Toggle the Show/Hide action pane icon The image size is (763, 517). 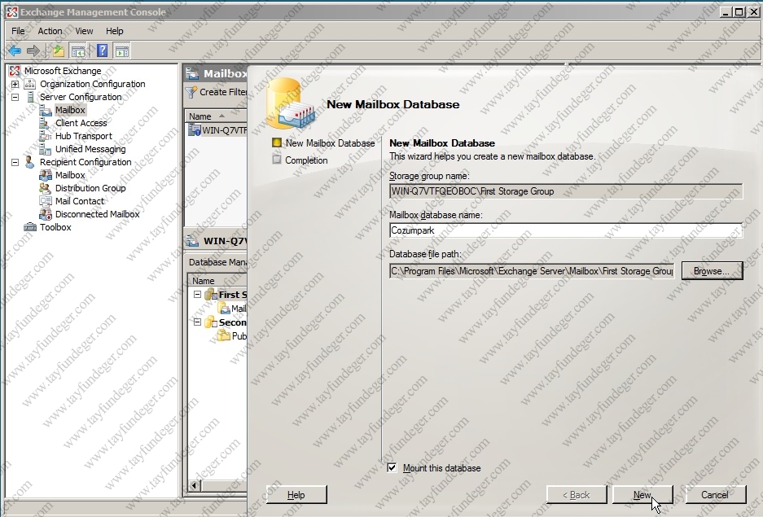coord(121,50)
